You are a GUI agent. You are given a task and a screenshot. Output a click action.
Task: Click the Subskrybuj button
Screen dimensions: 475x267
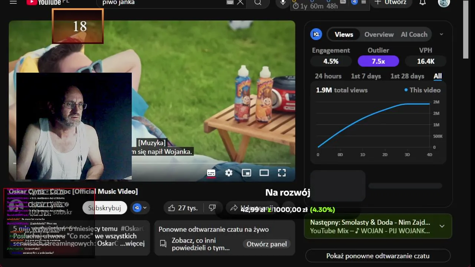[x=105, y=208]
